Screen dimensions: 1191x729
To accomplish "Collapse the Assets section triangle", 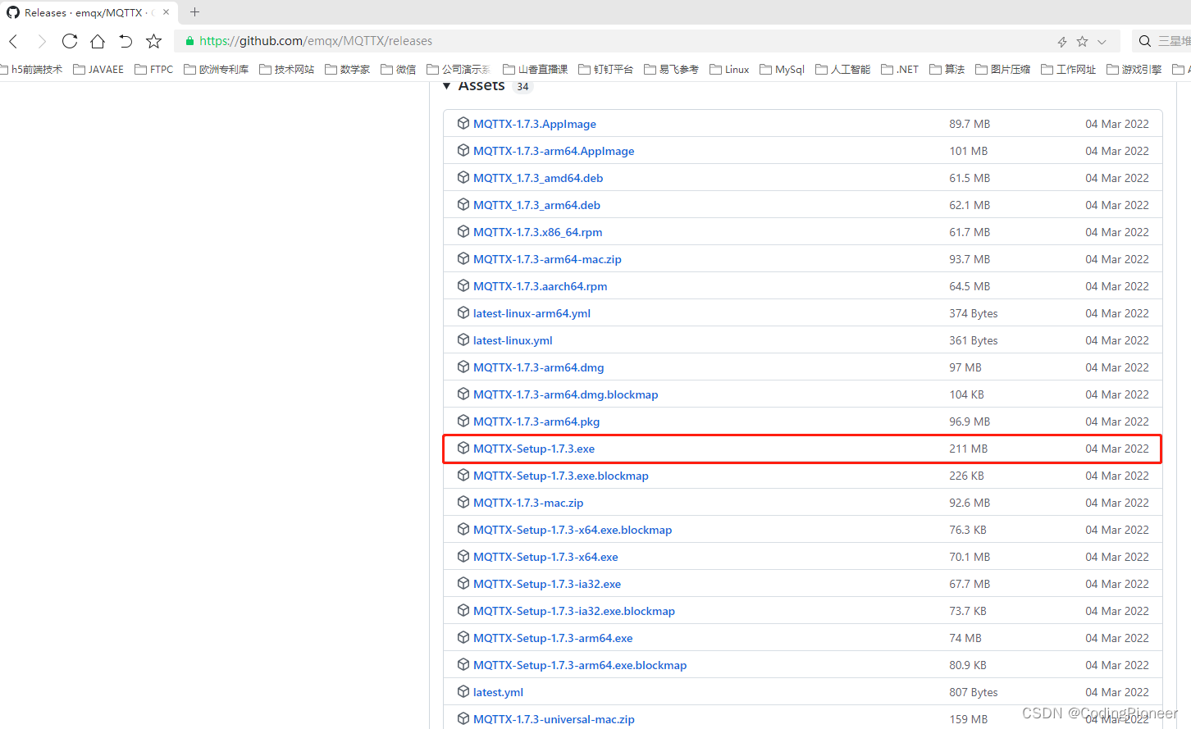I will pyautogui.click(x=446, y=86).
